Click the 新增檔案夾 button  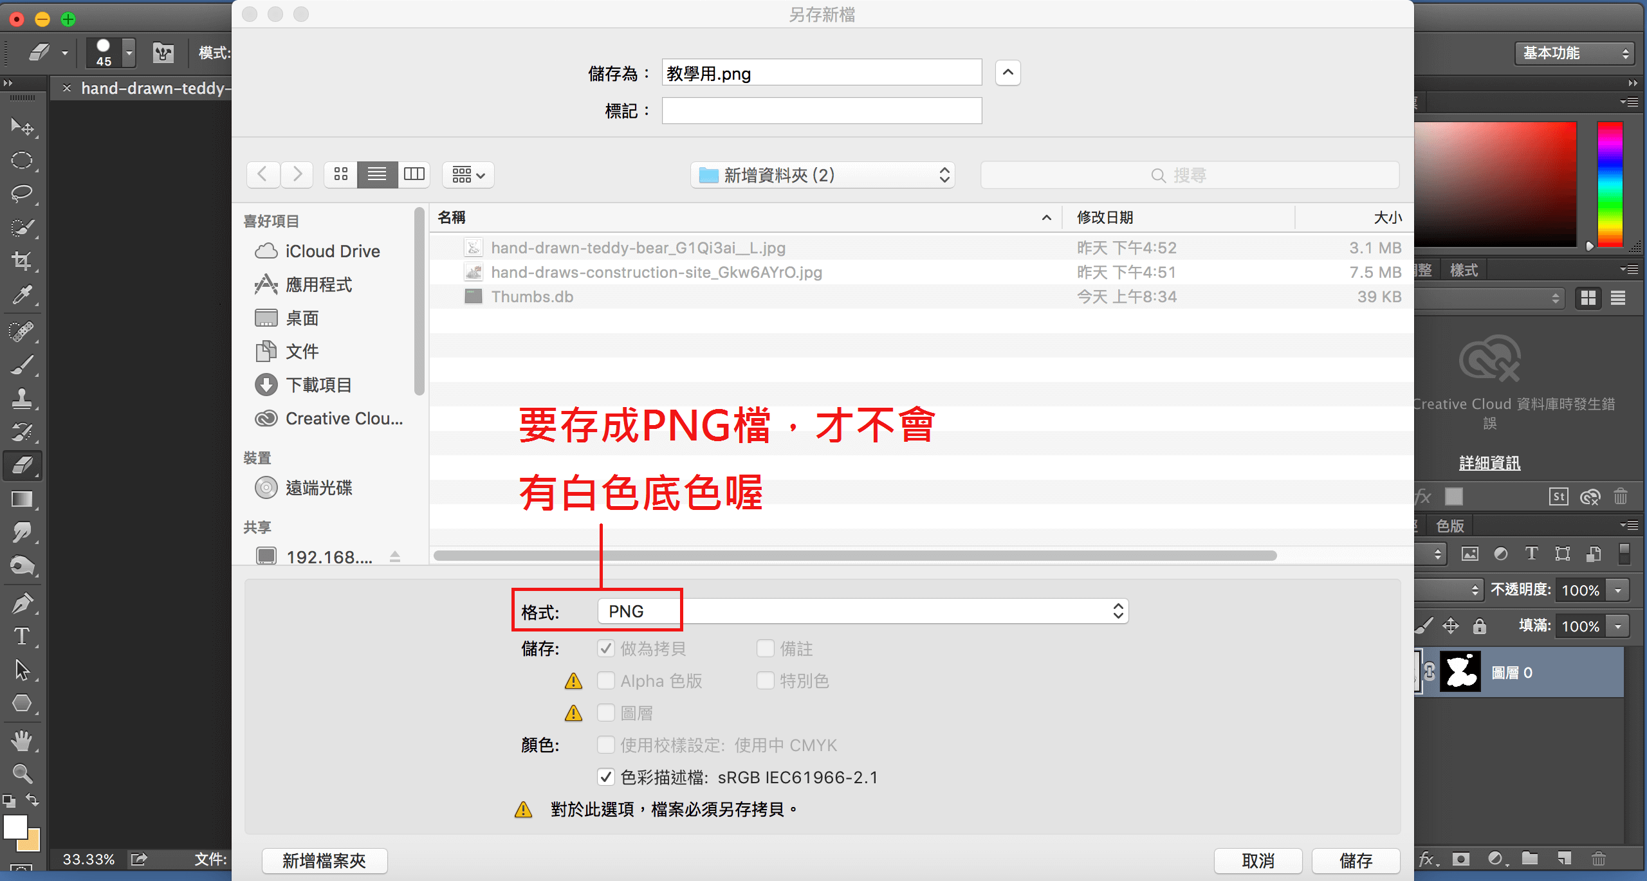324,860
